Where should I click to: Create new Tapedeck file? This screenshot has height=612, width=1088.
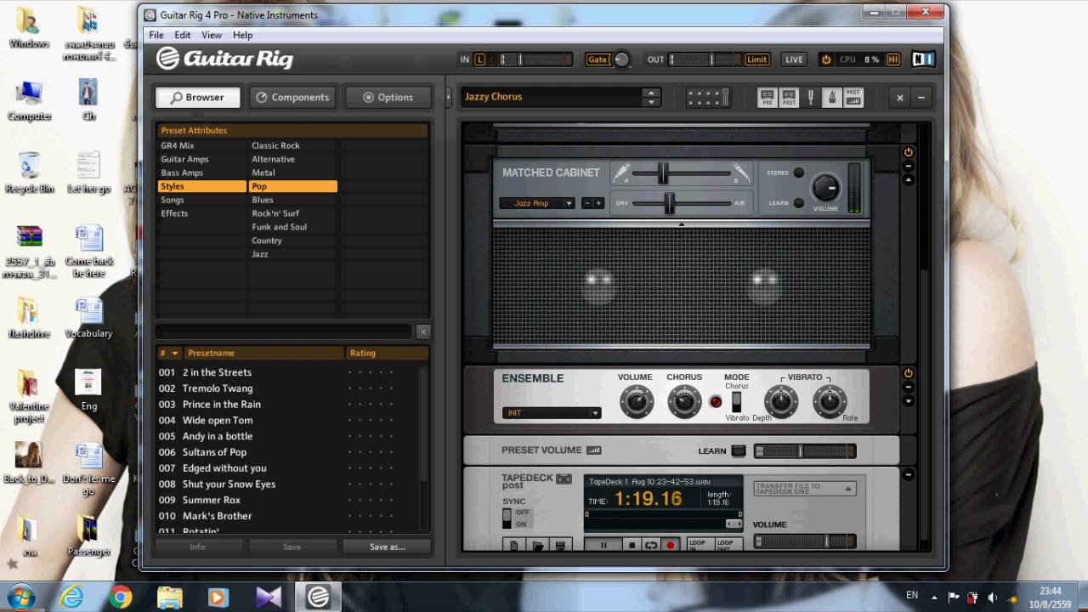(513, 545)
